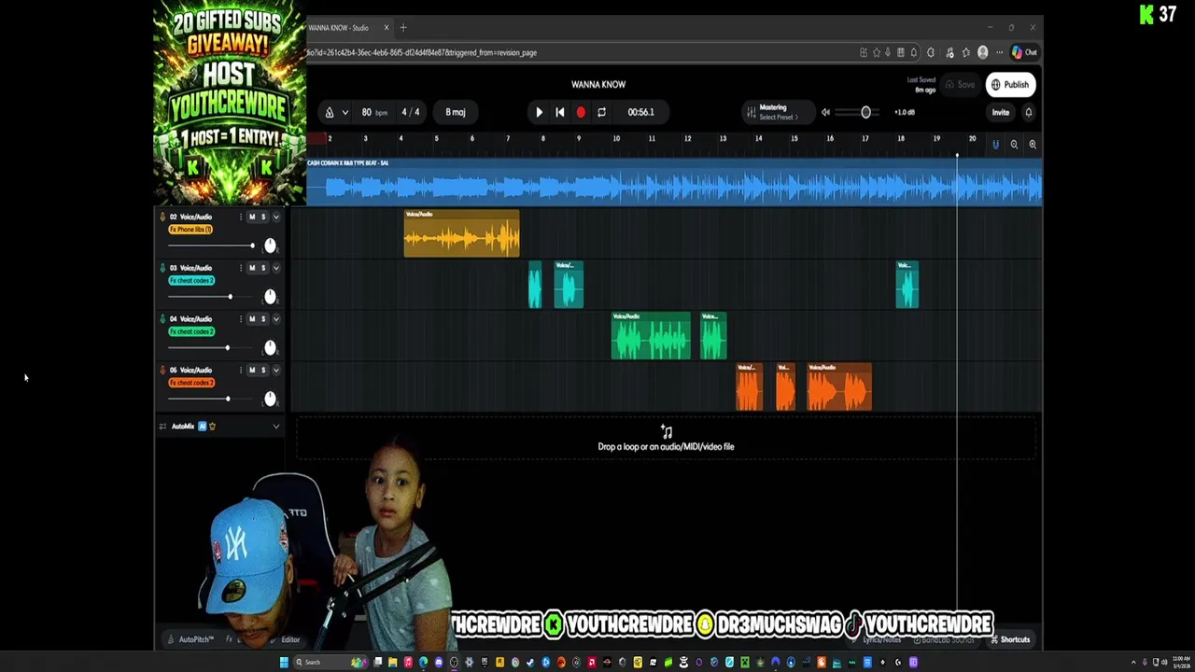The width and height of the screenshot is (1195, 672).
Task: Solo track 03 Voice/Audio
Action: pyautogui.click(x=262, y=268)
